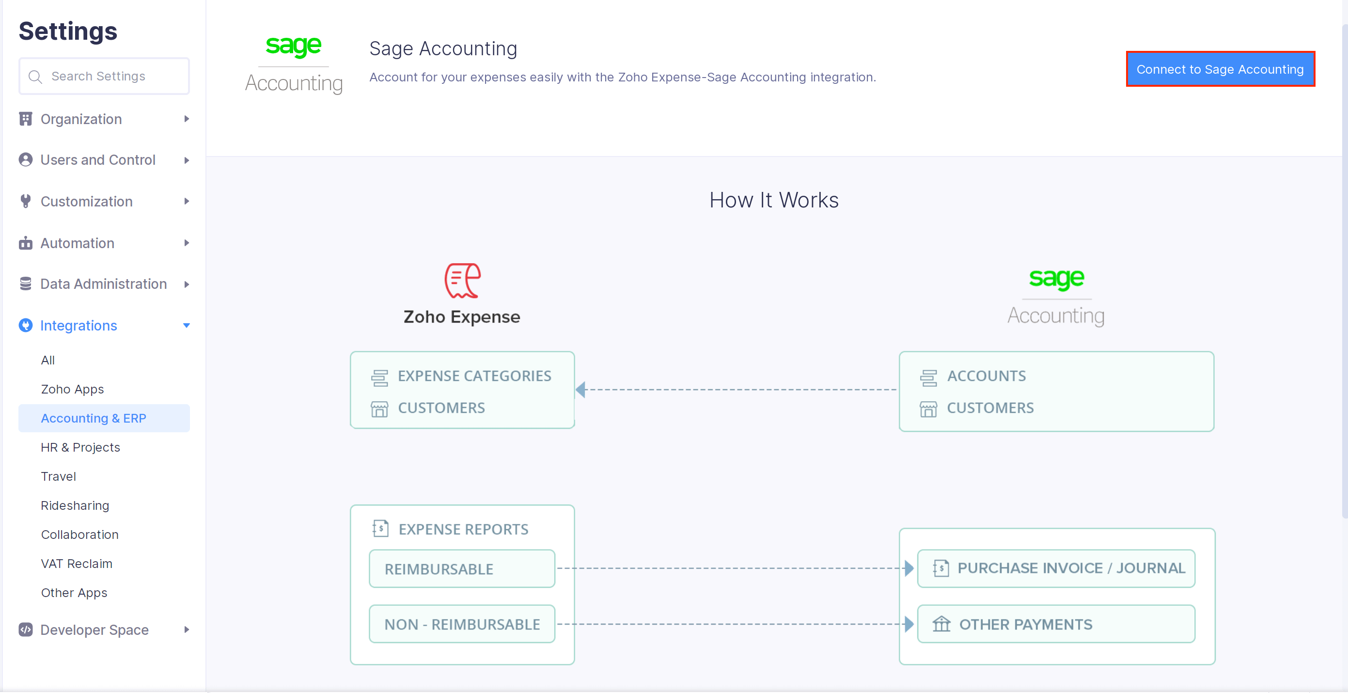The width and height of the screenshot is (1348, 693).
Task: Open the Ridesharing integrations page
Action: pos(75,505)
